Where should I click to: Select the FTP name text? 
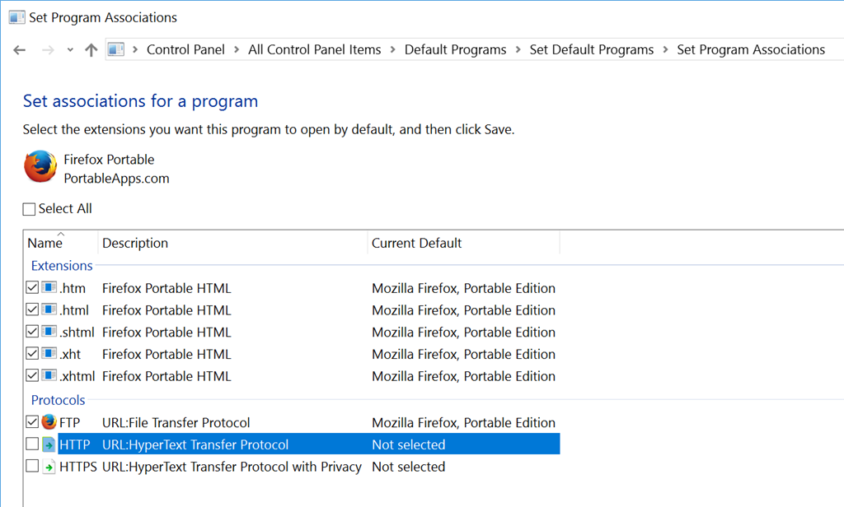point(69,422)
